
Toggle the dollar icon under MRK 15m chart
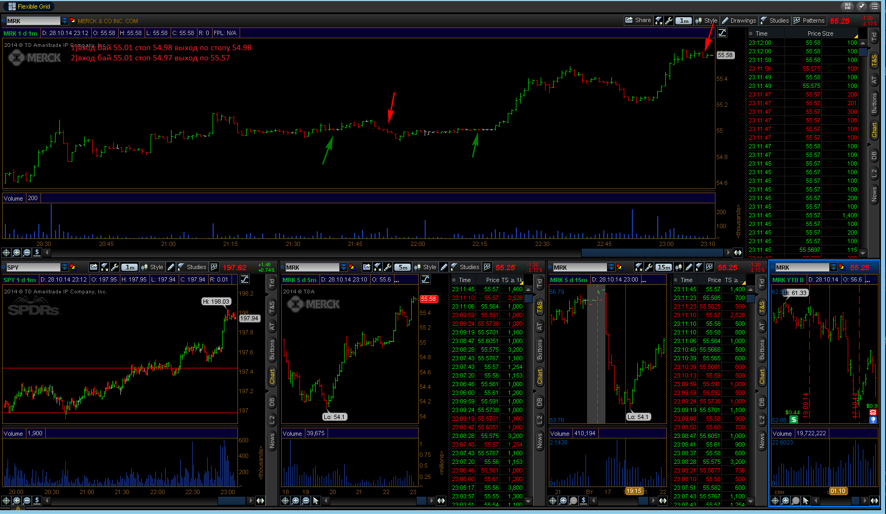(583, 501)
